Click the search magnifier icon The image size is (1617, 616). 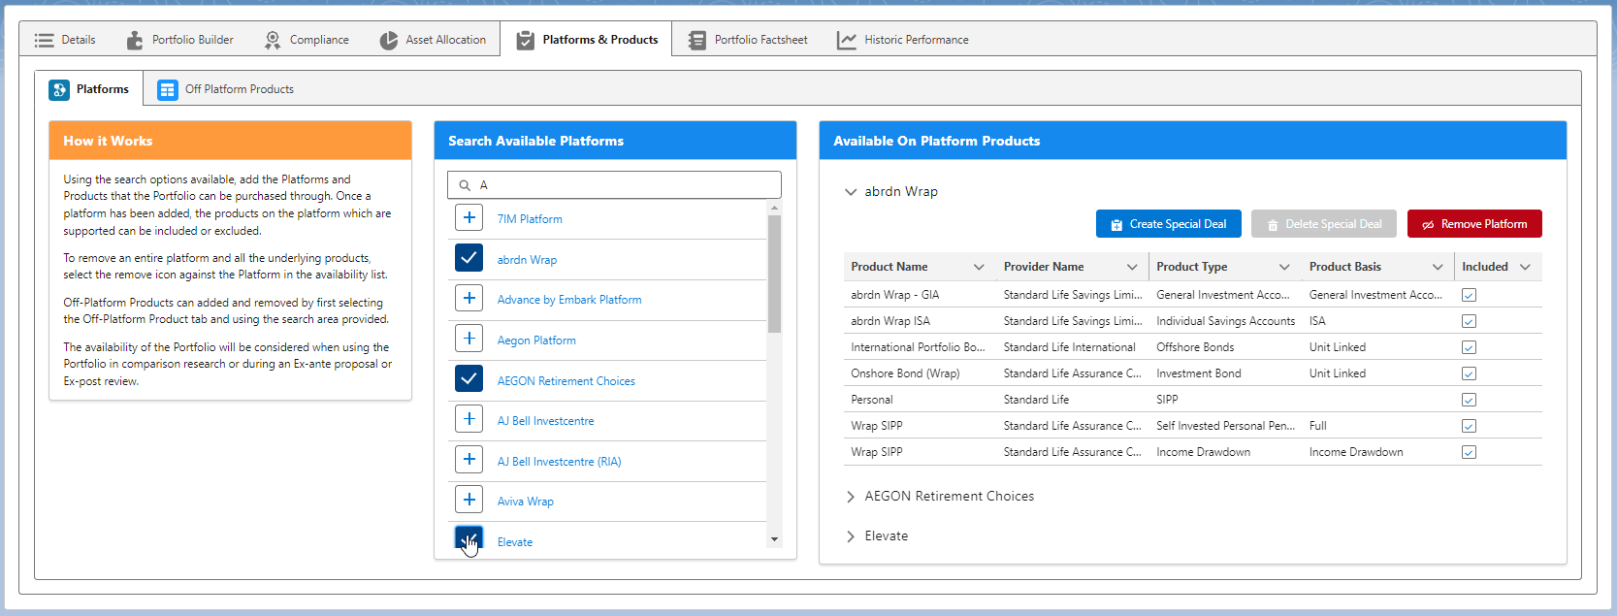point(465,185)
